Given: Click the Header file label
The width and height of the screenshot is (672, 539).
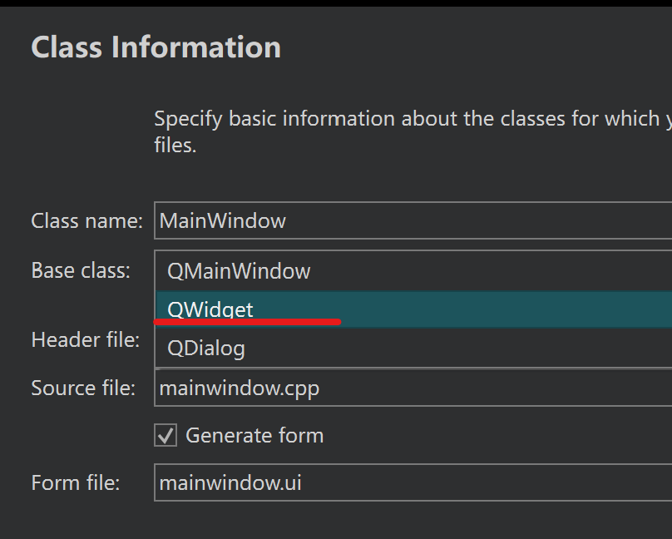Looking at the screenshot, I should coord(86,340).
